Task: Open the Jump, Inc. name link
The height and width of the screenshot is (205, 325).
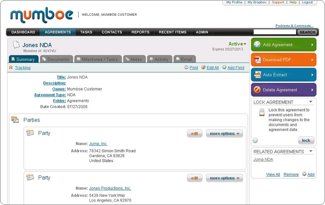Action: [x=98, y=144]
